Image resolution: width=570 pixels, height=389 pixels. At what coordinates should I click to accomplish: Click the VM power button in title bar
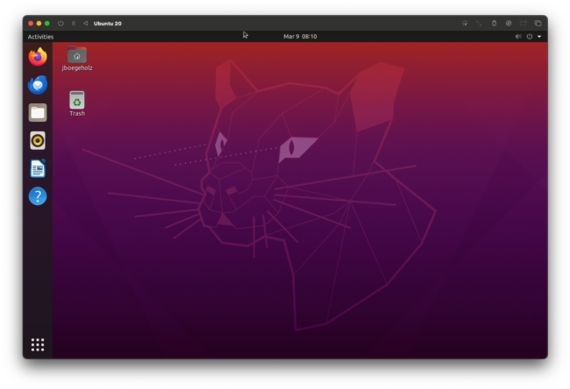61,23
